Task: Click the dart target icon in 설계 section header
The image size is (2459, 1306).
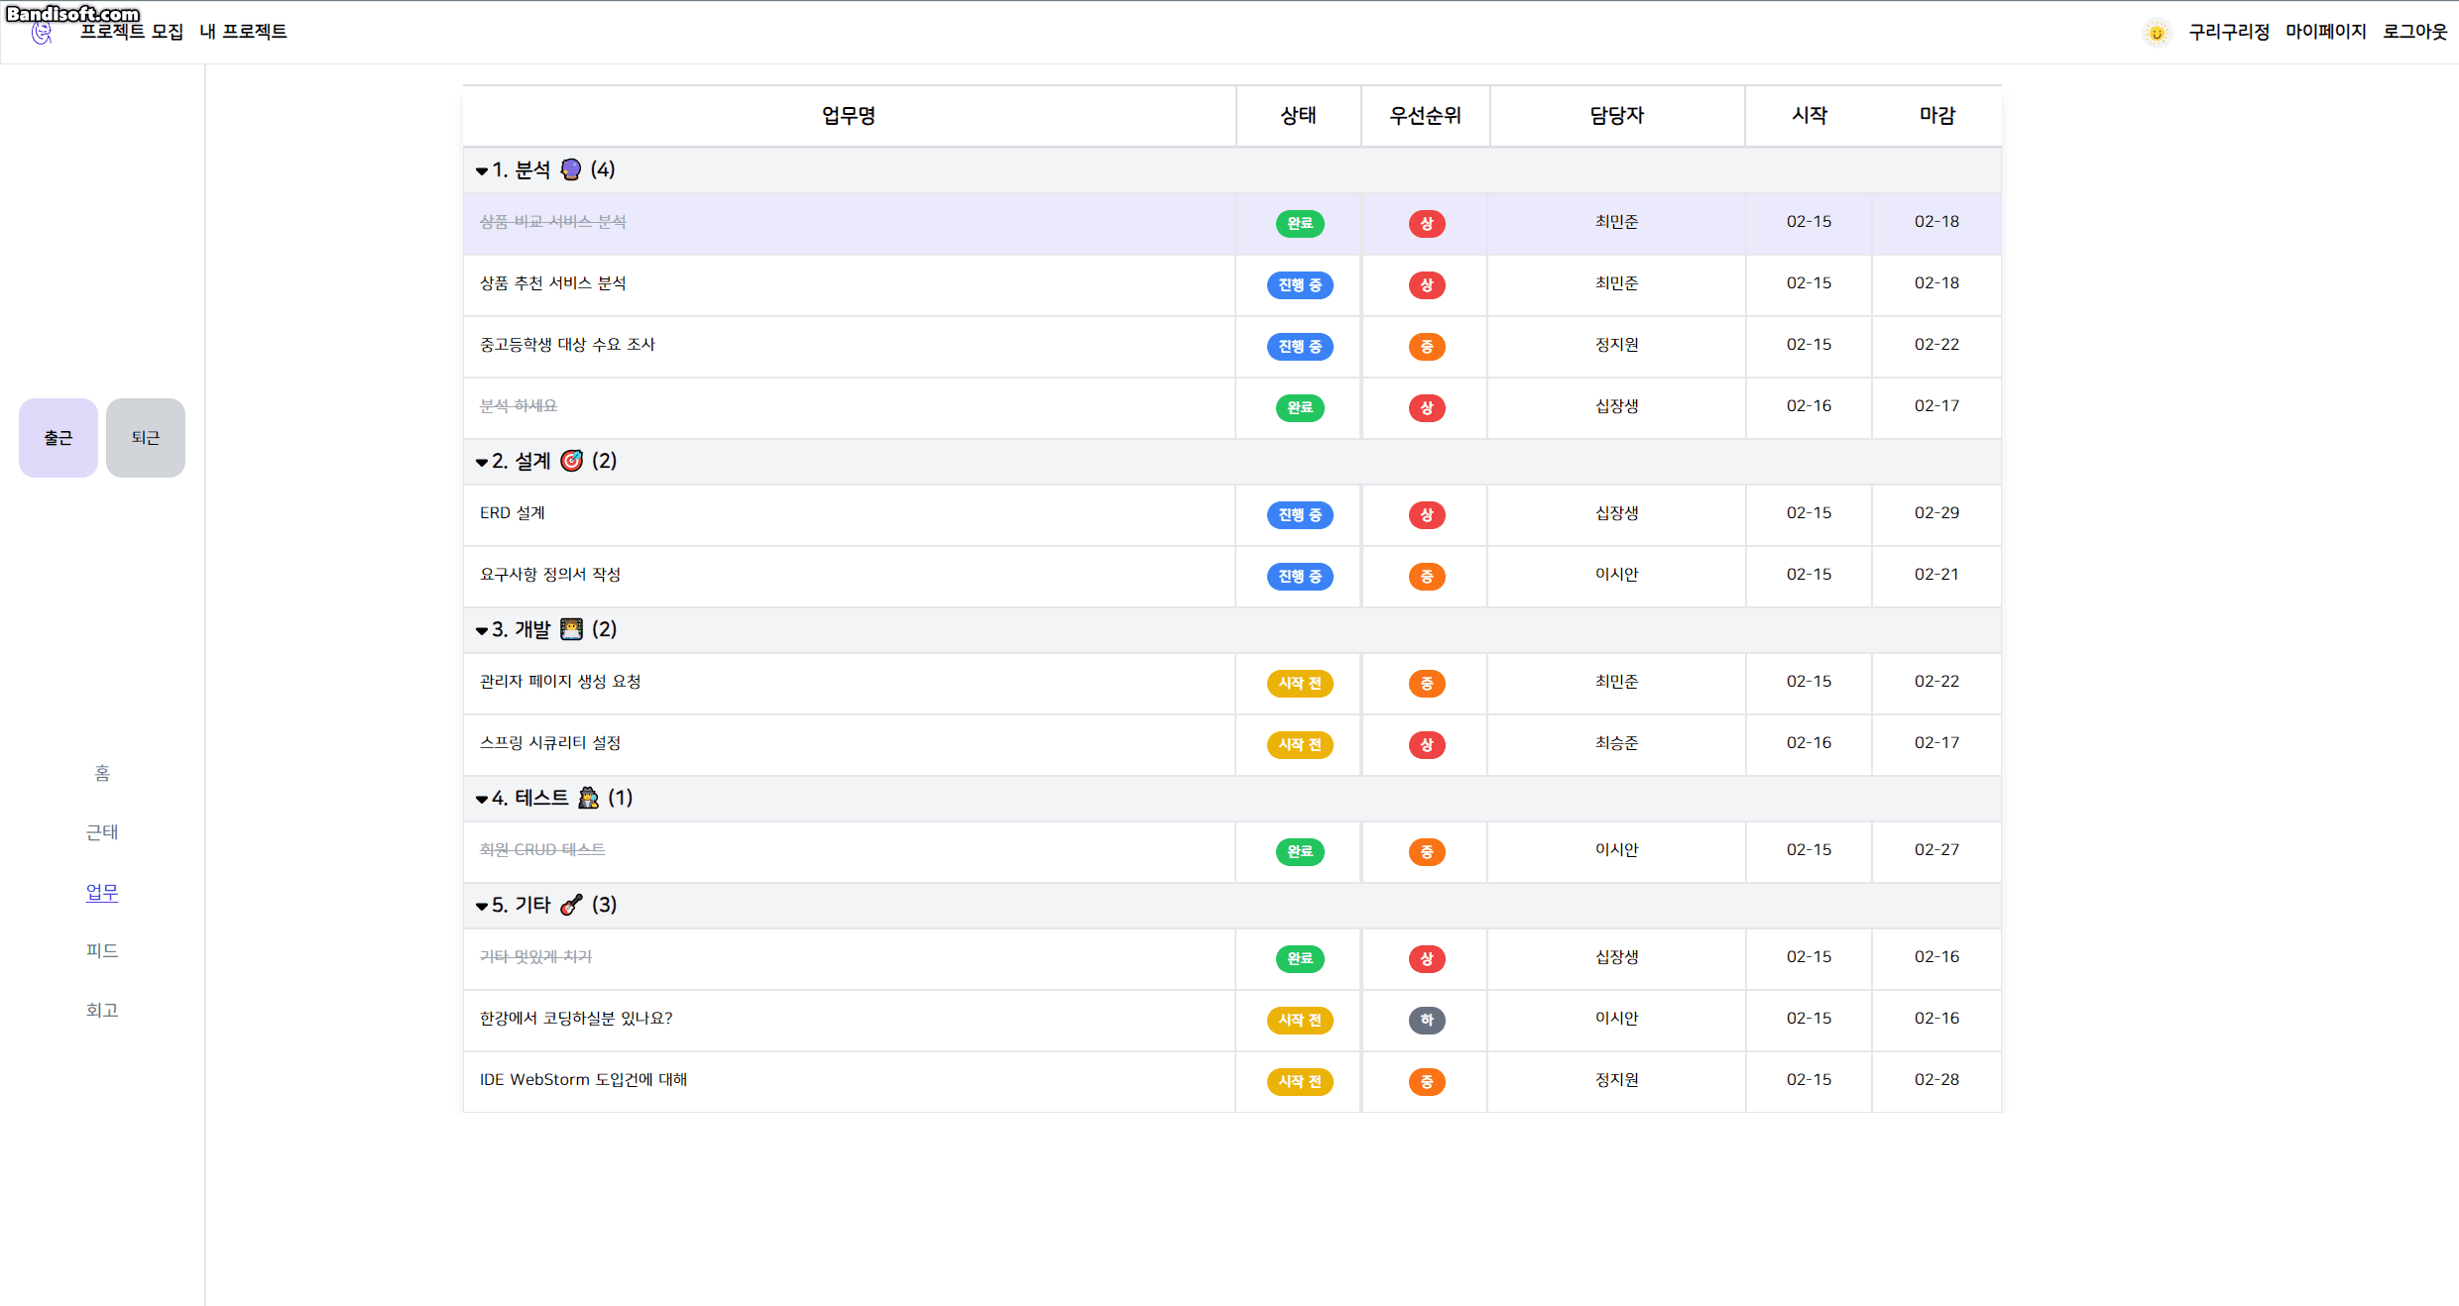Action: click(x=571, y=460)
